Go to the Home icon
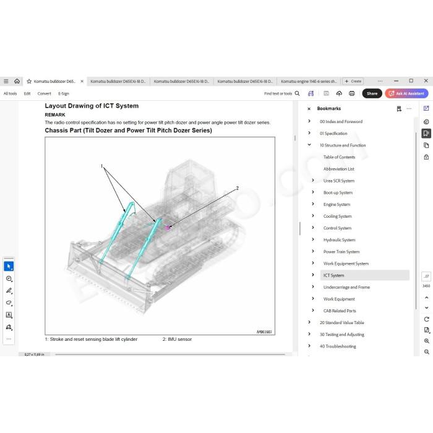 pyautogui.click(x=17, y=81)
